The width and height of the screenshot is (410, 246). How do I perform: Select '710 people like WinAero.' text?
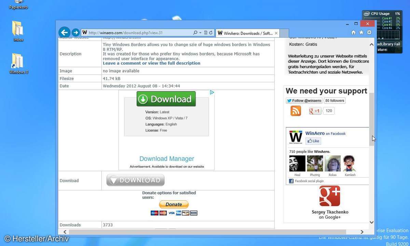coord(310,151)
